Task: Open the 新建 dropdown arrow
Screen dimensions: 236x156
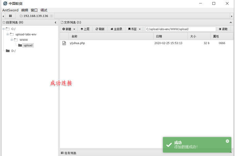Action: click(x=74, y=29)
